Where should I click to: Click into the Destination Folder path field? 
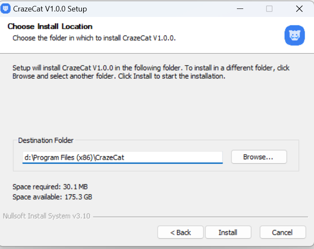pos(122,158)
